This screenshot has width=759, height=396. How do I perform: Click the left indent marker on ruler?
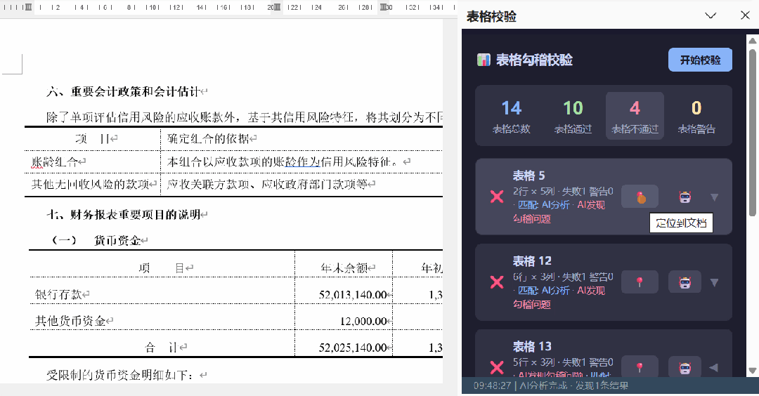[28, 7]
